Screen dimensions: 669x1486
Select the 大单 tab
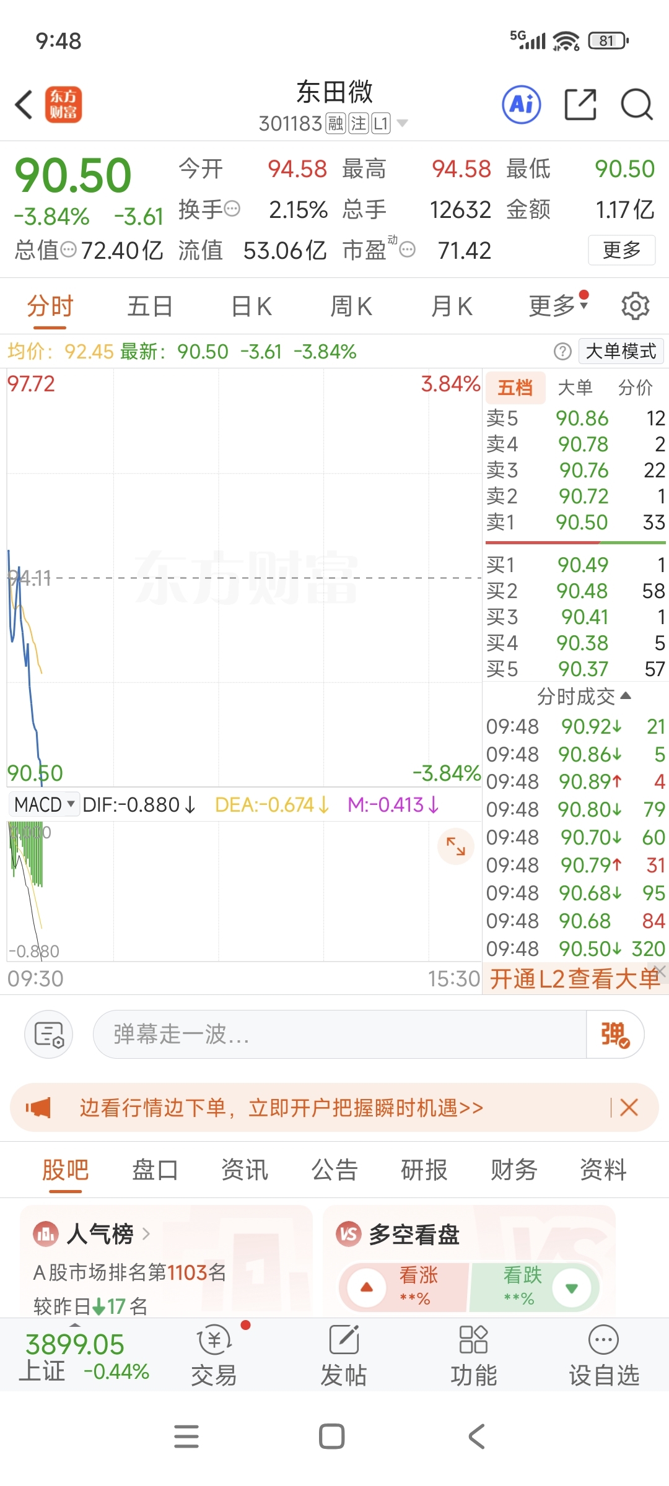click(x=575, y=388)
